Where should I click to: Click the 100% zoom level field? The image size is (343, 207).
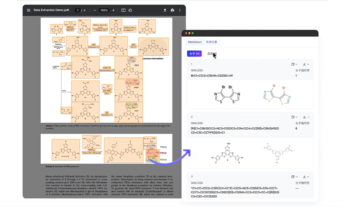pos(104,10)
